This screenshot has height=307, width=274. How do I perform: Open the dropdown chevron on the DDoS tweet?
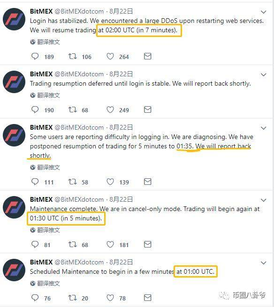coord(263,12)
